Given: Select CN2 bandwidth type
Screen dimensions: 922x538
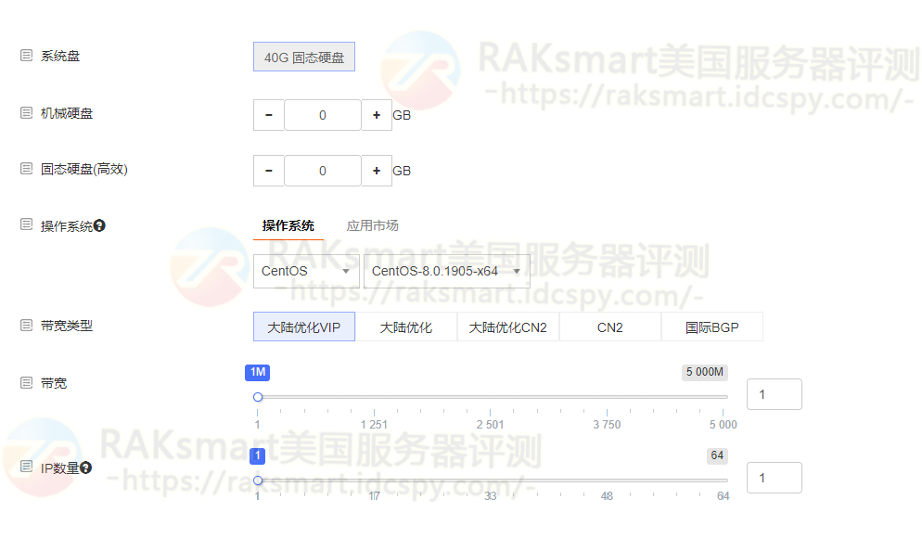Looking at the screenshot, I should [609, 327].
